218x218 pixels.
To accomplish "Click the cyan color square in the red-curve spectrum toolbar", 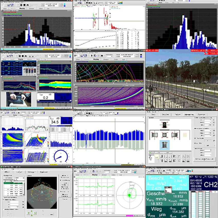I will [64, 4].
